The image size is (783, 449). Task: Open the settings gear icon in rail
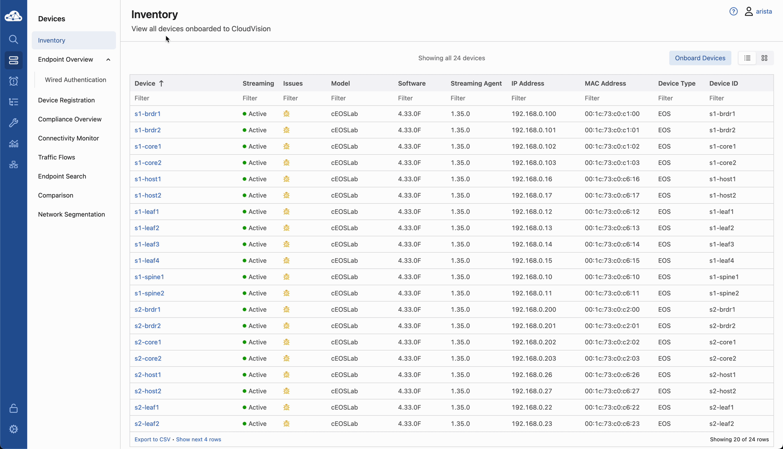coord(13,429)
